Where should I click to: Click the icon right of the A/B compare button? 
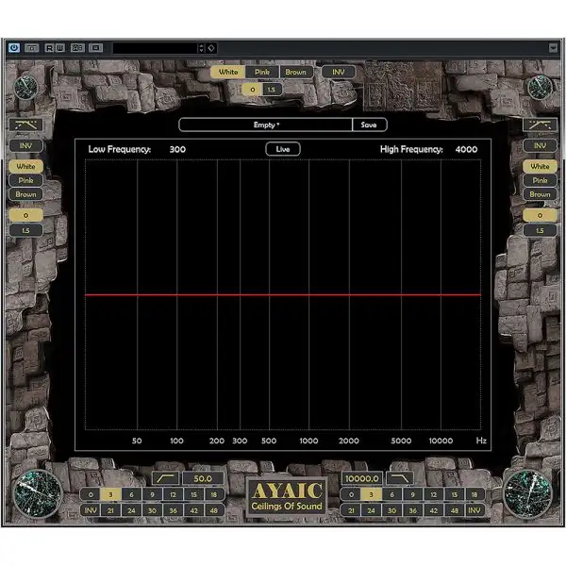[95, 48]
